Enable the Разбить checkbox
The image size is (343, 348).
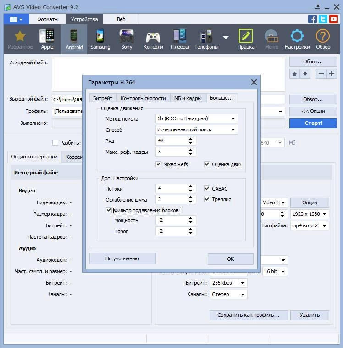(x=55, y=143)
